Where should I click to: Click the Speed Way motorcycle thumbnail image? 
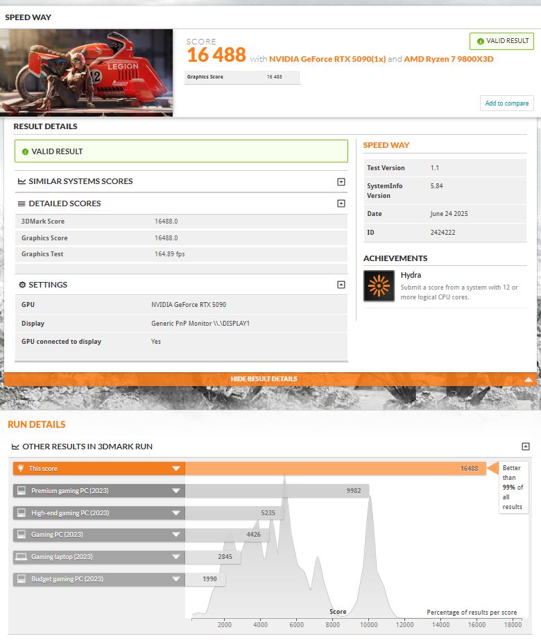[86, 72]
